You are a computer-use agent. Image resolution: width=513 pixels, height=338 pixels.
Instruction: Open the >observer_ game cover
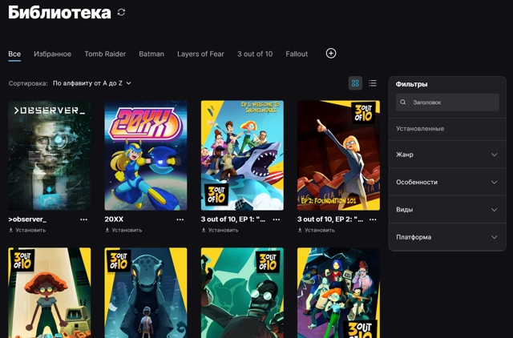click(x=50, y=155)
